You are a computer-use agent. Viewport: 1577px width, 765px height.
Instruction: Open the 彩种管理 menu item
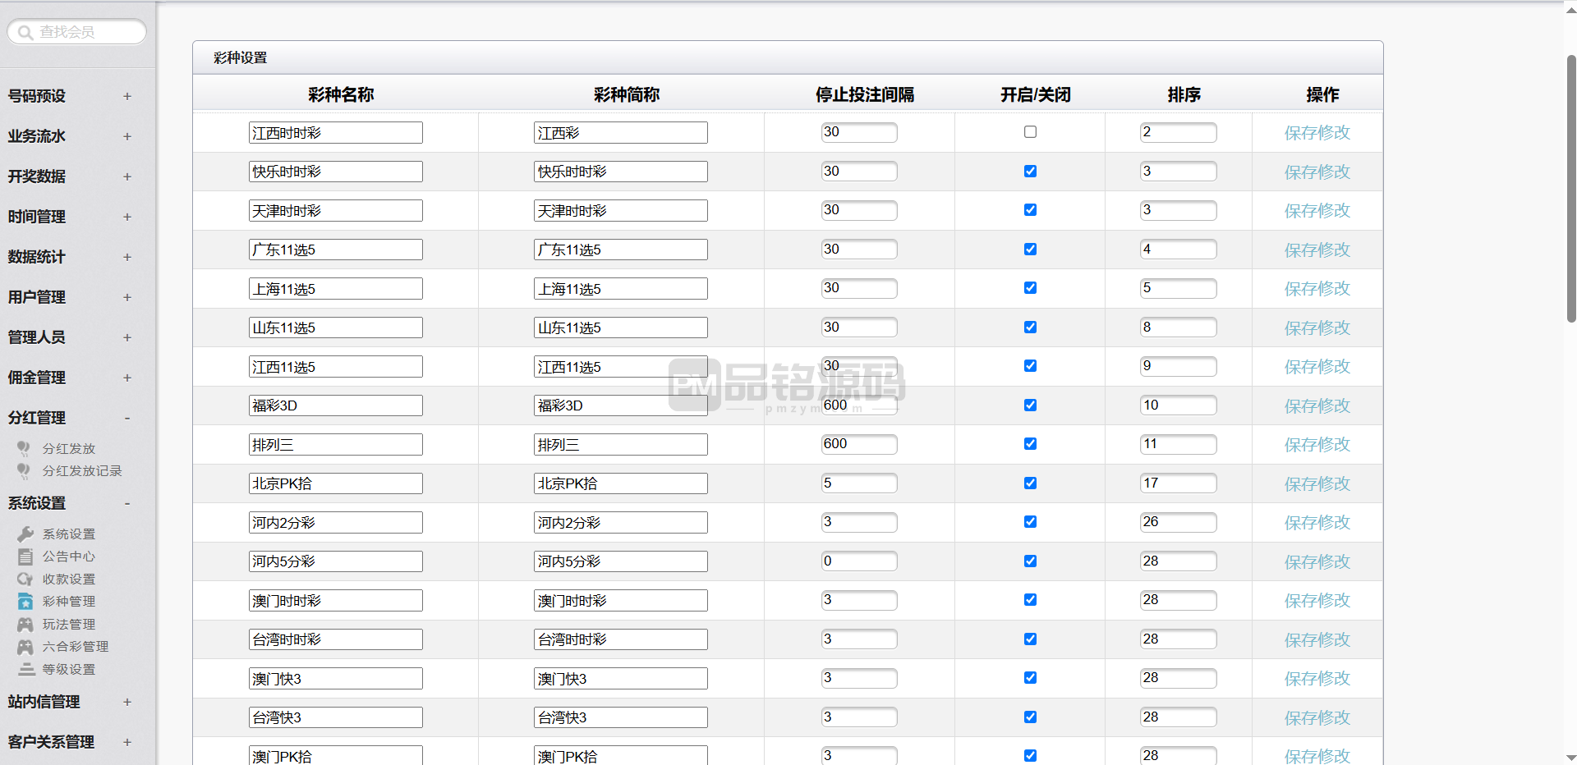click(x=69, y=602)
